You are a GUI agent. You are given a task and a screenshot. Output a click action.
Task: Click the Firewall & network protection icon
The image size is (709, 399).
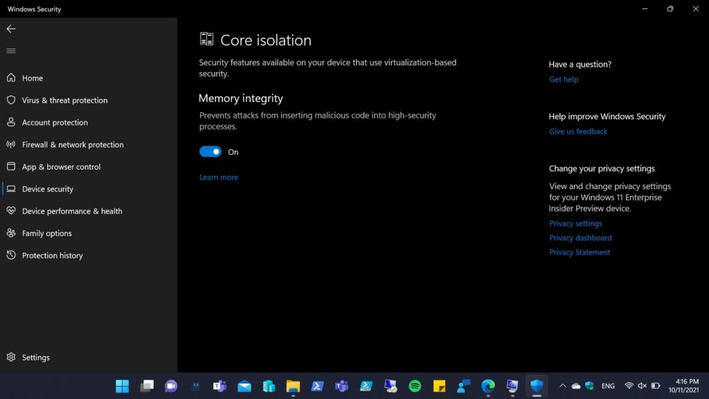(10, 145)
